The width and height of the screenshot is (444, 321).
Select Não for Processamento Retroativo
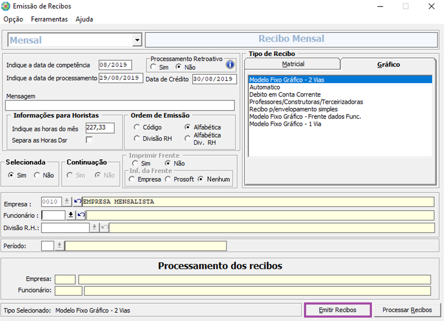(178, 67)
